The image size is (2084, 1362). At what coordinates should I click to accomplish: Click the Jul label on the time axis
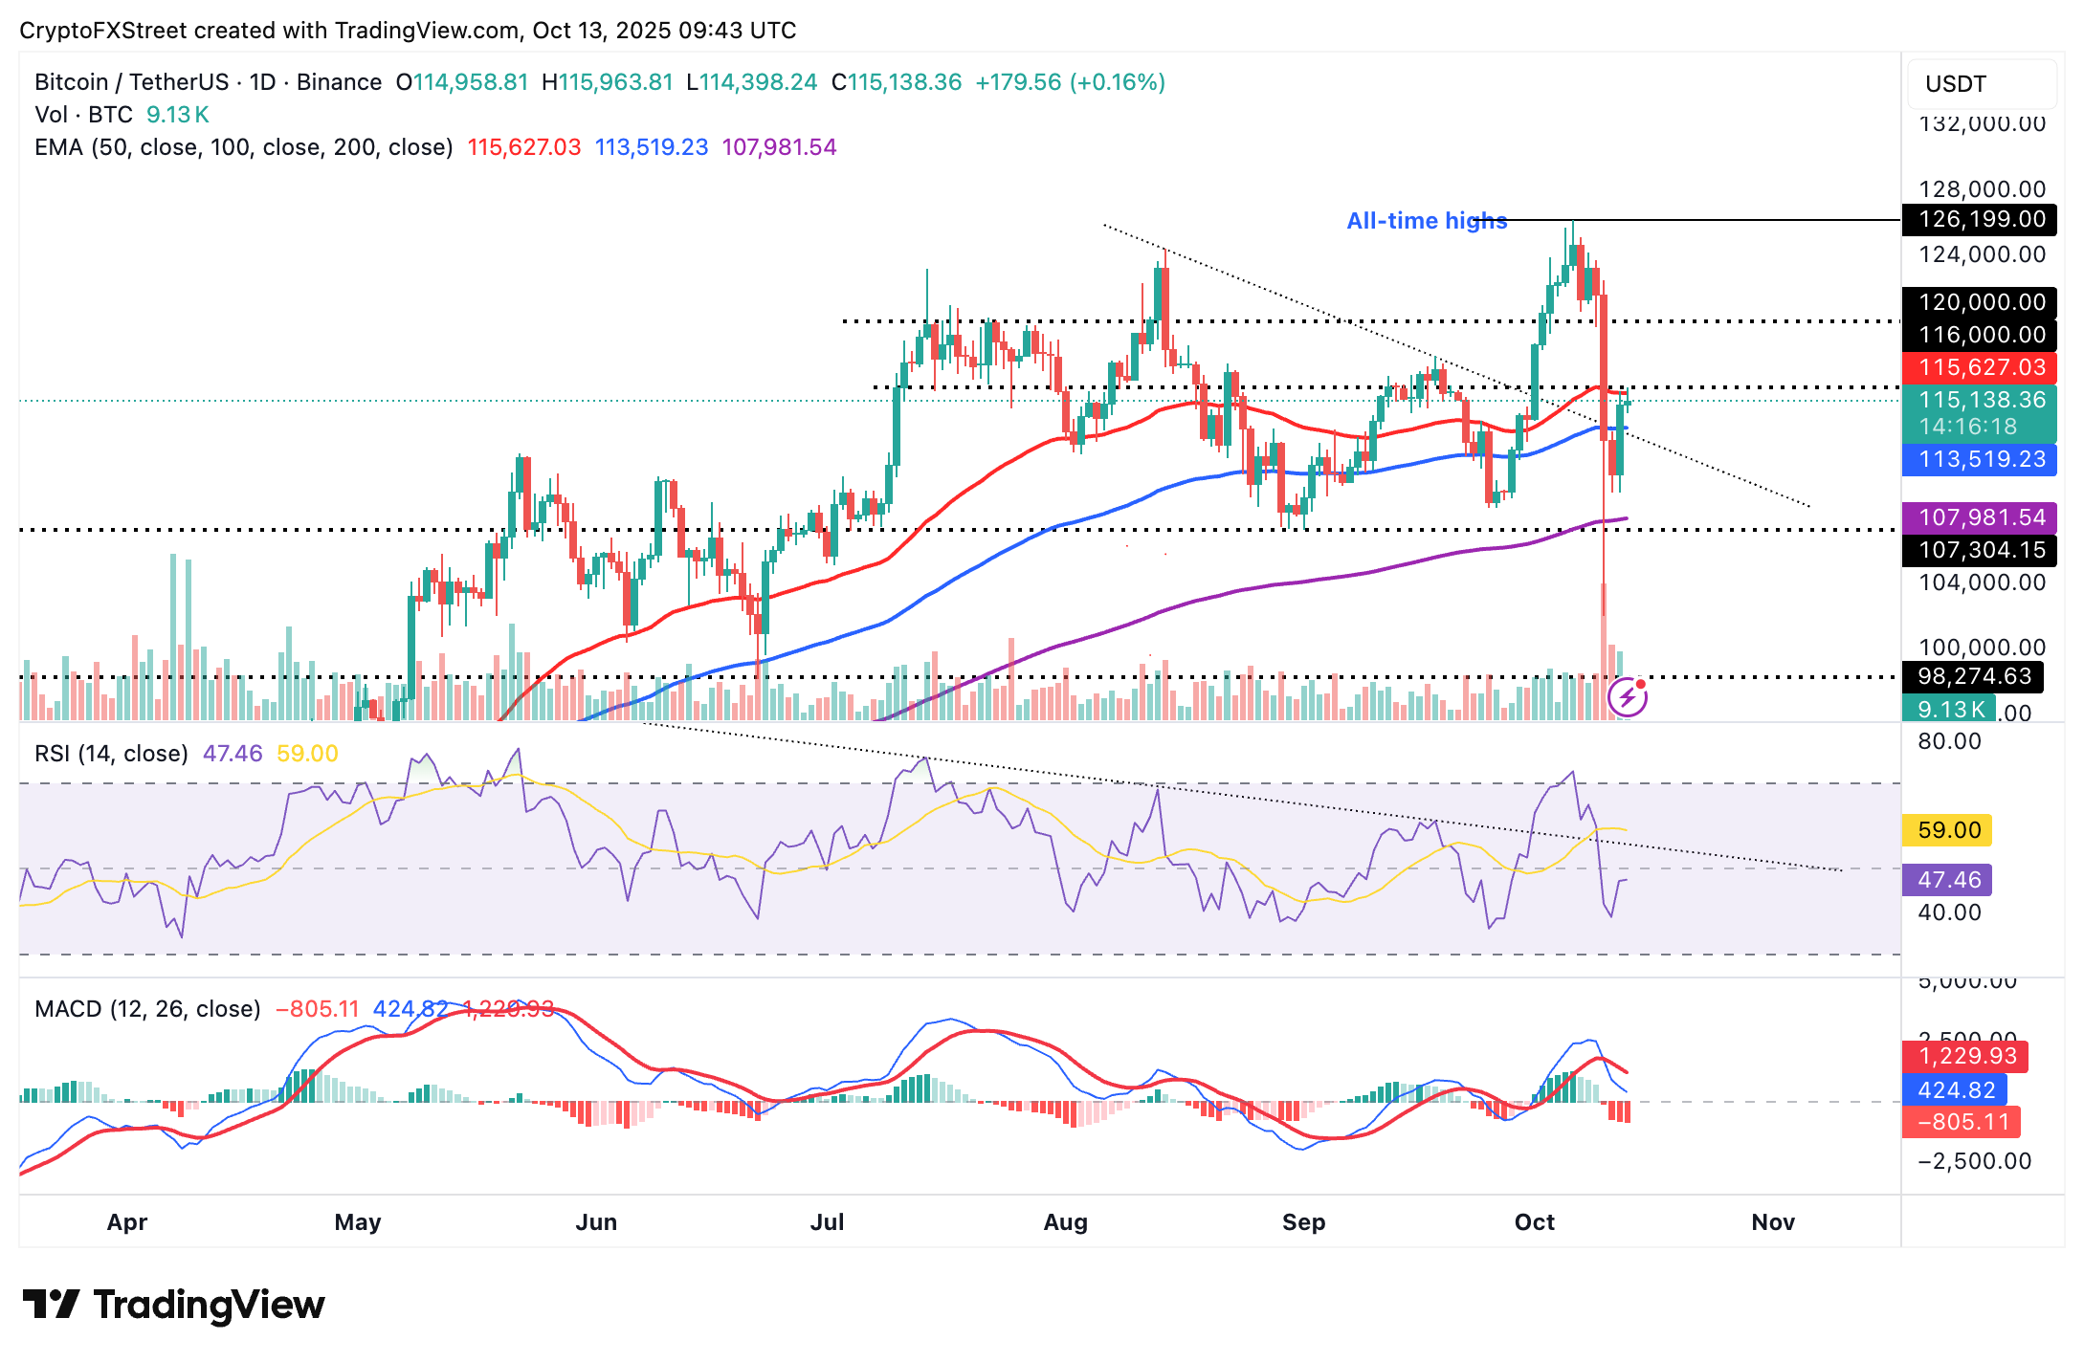pyautogui.click(x=827, y=1222)
